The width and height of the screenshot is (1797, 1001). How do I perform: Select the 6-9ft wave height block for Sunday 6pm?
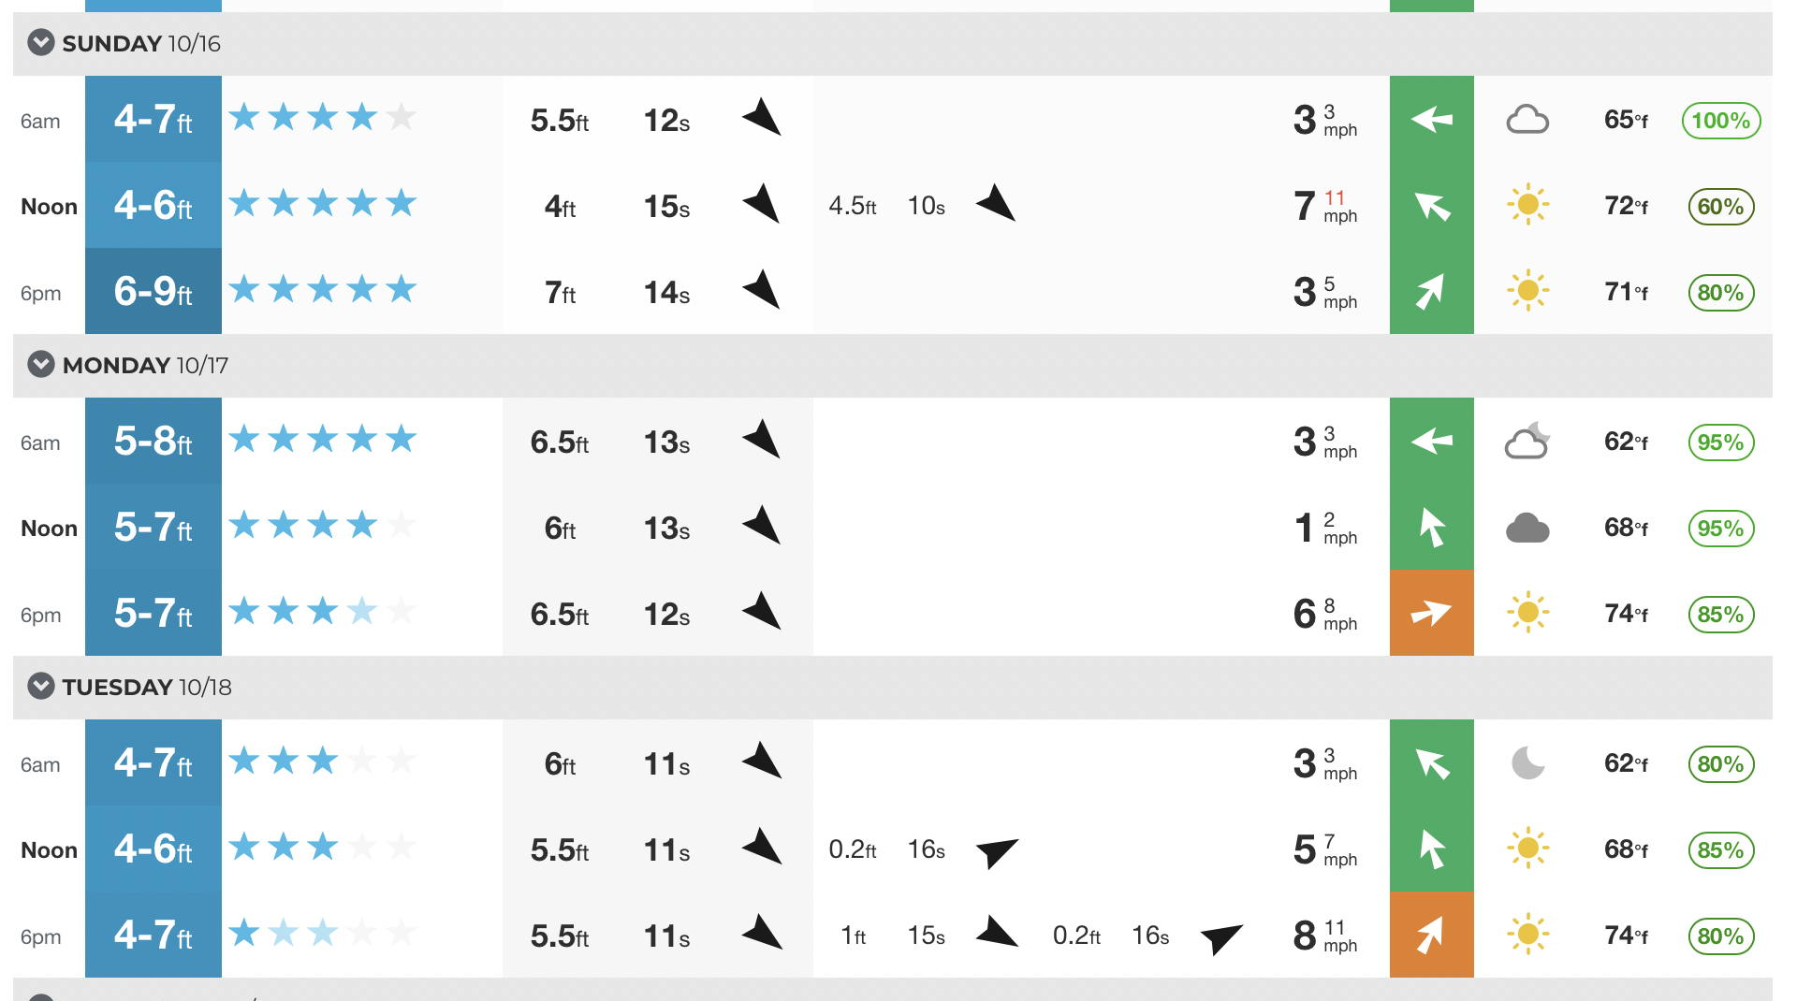(153, 291)
